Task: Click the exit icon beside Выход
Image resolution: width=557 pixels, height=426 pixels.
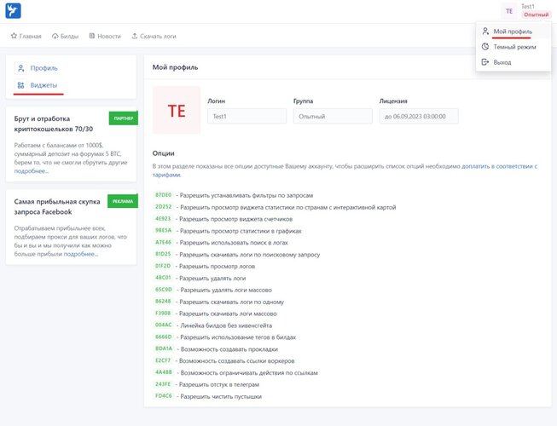Action: (x=485, y=62)
